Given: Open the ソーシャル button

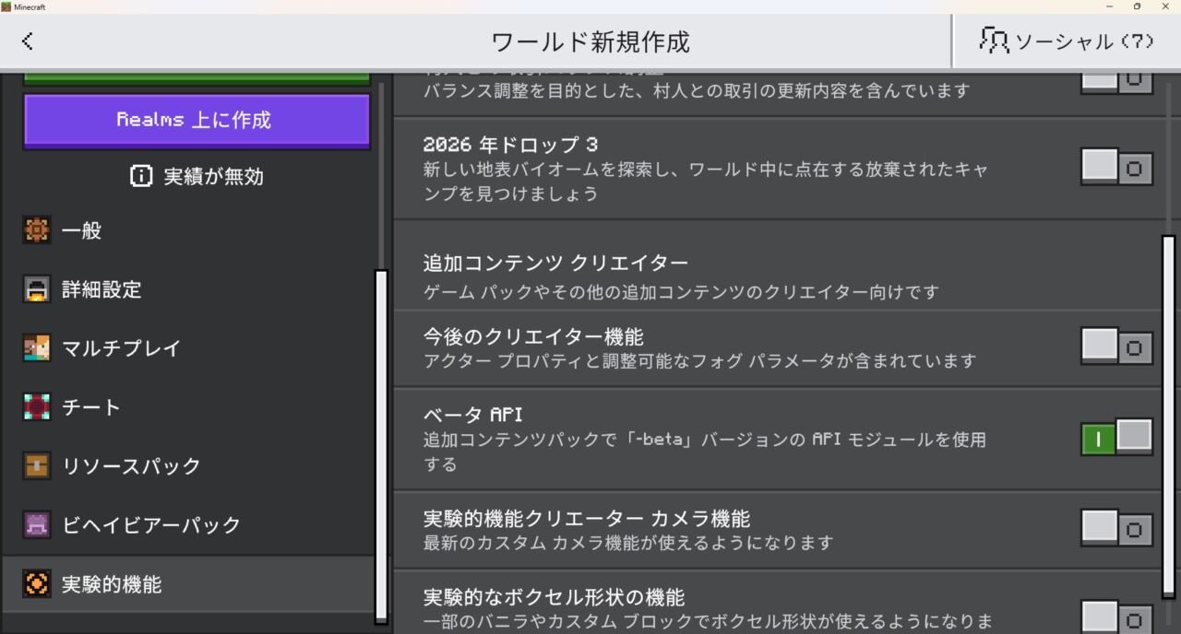Looking at the screenshot, I should [1067, 41].
